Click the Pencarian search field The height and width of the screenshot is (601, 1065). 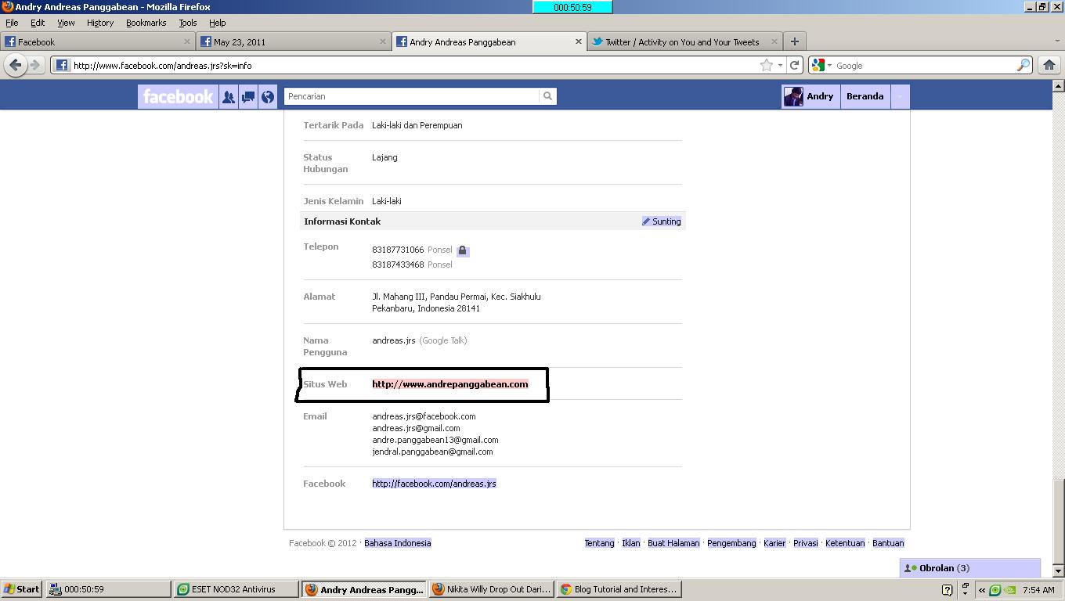[x=411, y=96]
